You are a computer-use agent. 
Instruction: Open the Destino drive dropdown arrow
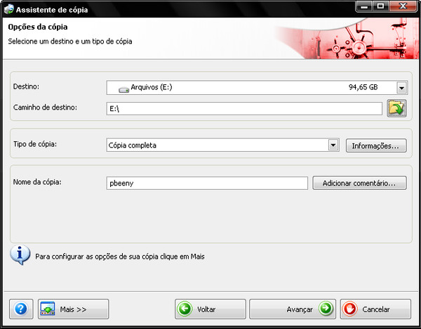401,88
